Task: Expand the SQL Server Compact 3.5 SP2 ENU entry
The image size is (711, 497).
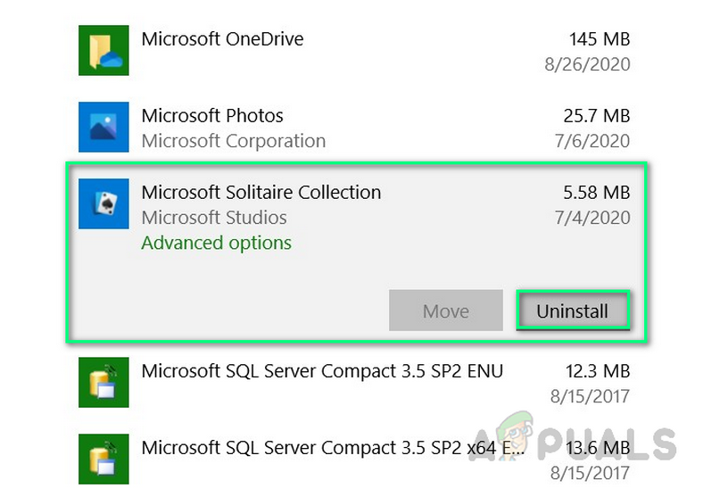Action: tap(322, 371)
